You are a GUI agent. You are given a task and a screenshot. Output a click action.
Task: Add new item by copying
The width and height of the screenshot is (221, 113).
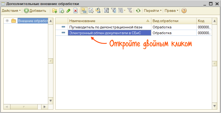coord(62,11)
